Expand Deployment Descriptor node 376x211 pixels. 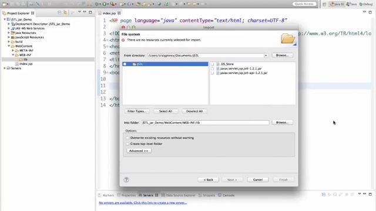[x=9, y=24]
